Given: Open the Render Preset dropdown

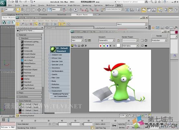Looking at the screenshot, I should 130,40.
